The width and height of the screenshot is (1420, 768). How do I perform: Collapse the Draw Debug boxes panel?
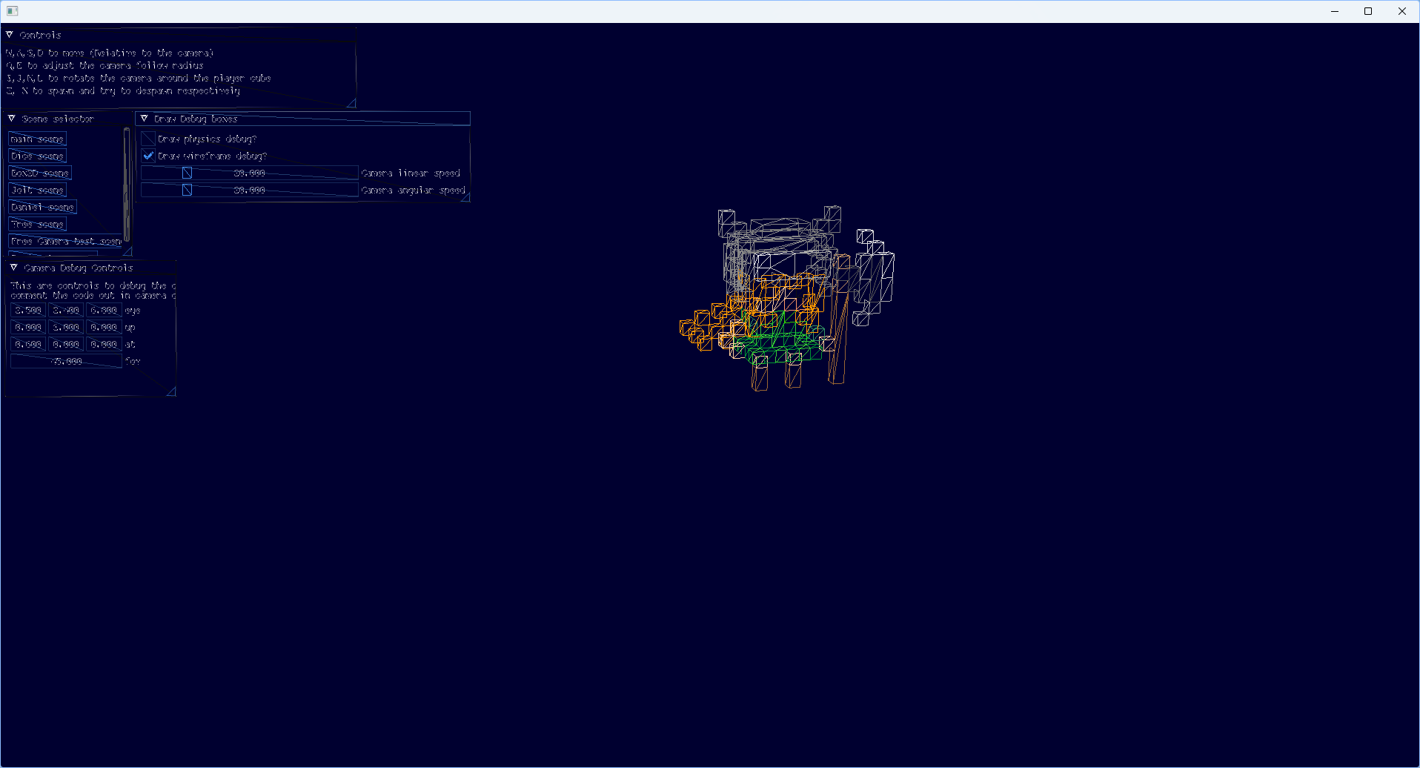click(145, 119)
